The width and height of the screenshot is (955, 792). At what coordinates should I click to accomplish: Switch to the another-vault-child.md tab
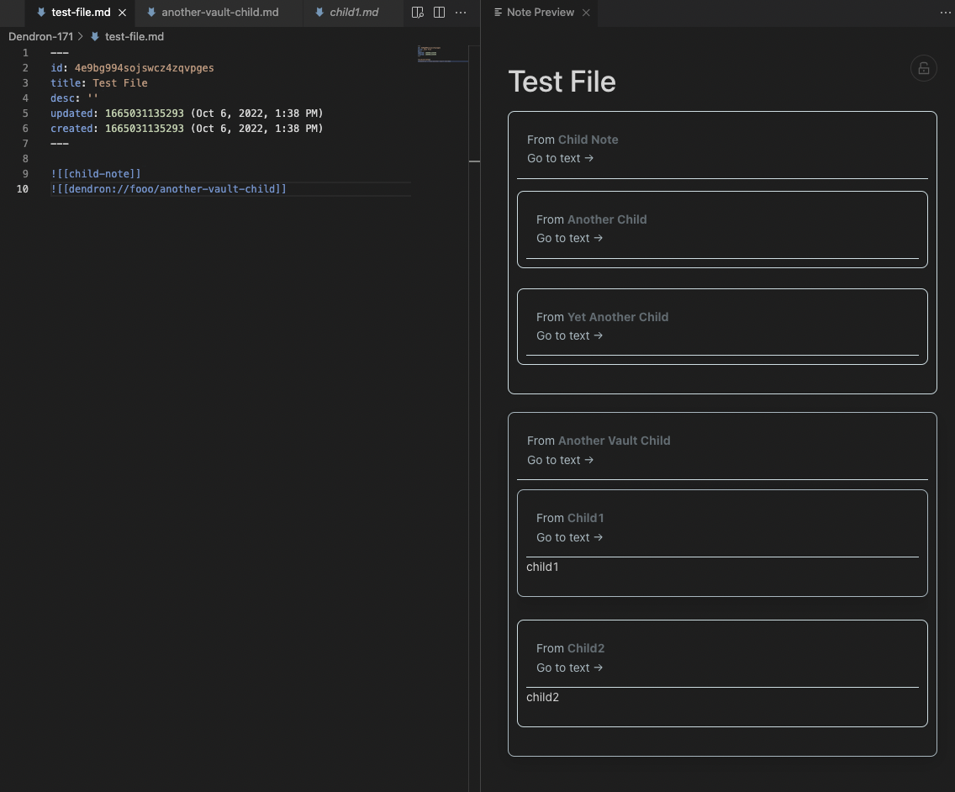[217, 12]
